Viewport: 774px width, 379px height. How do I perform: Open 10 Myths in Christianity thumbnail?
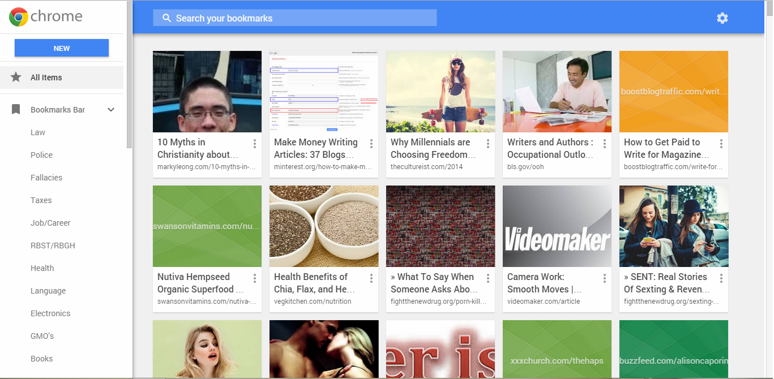(x=207, y=92)
